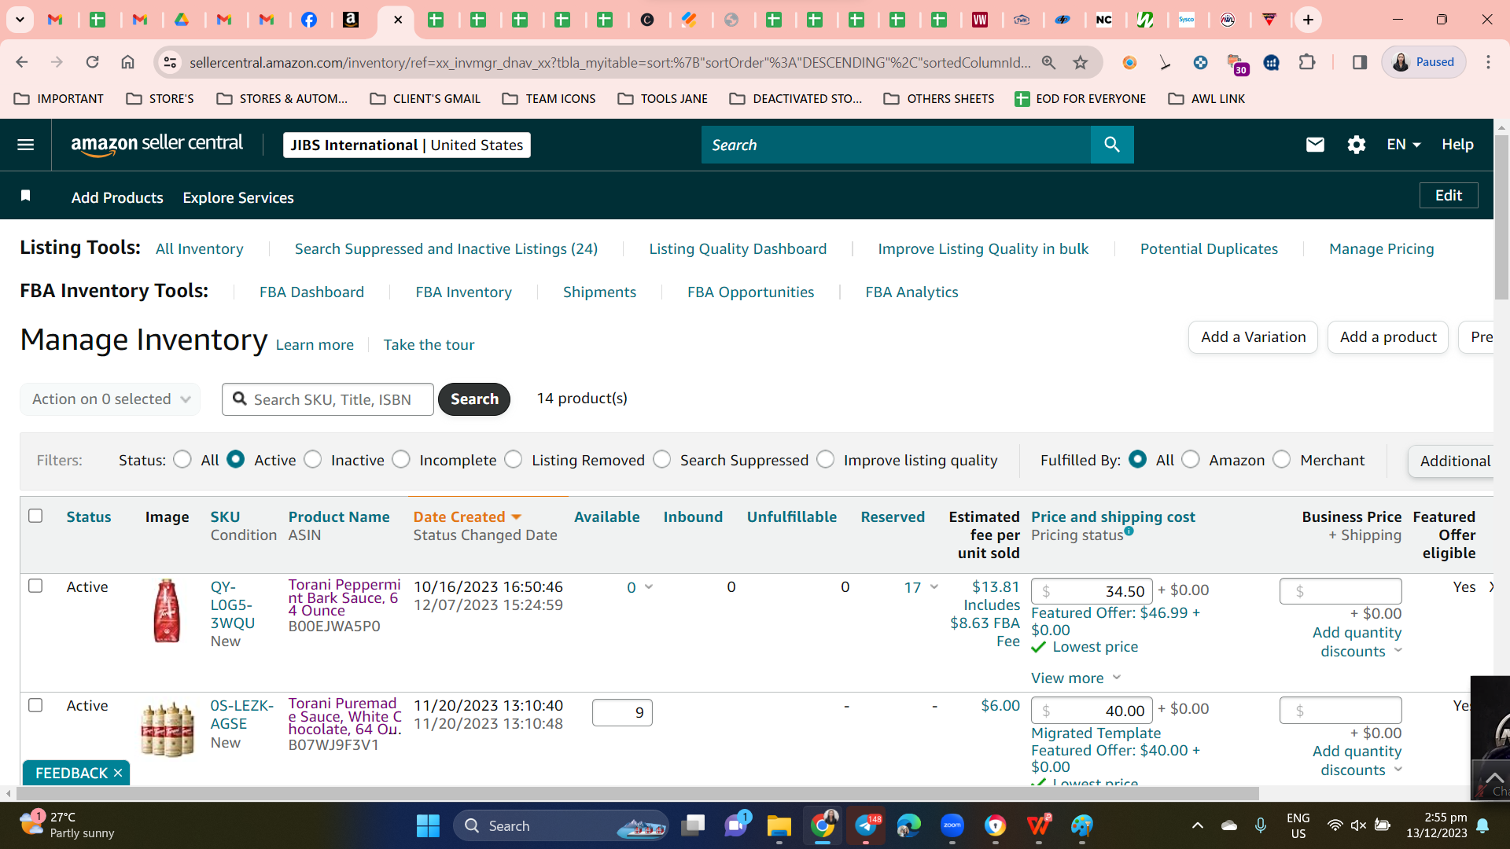Click the Add a Variation button
This screenshot has height=849, width=1510.
click(1253, 337)
